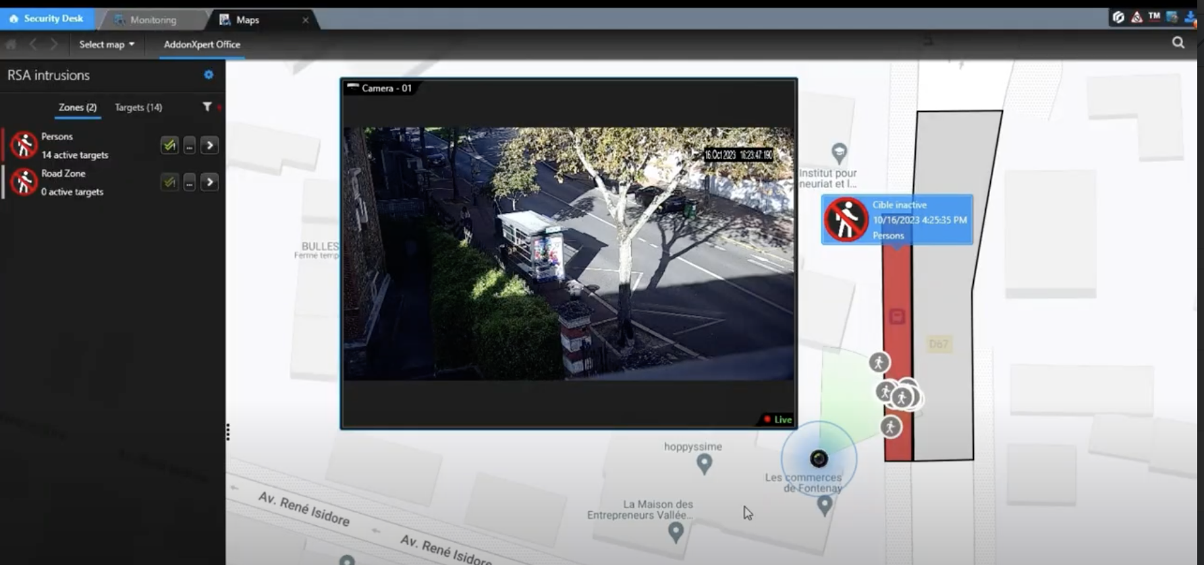Expand the Road Zone details arrow

point(209,182)
